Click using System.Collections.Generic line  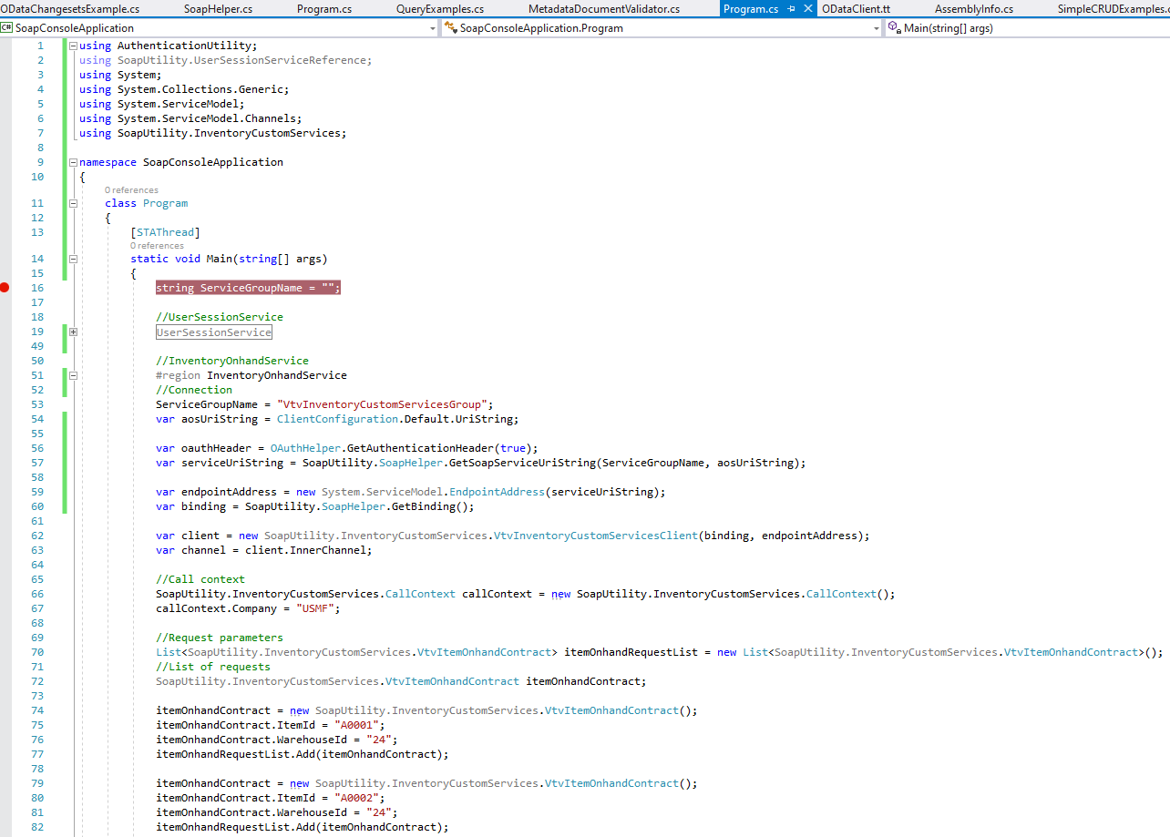[x=184, y=89]
